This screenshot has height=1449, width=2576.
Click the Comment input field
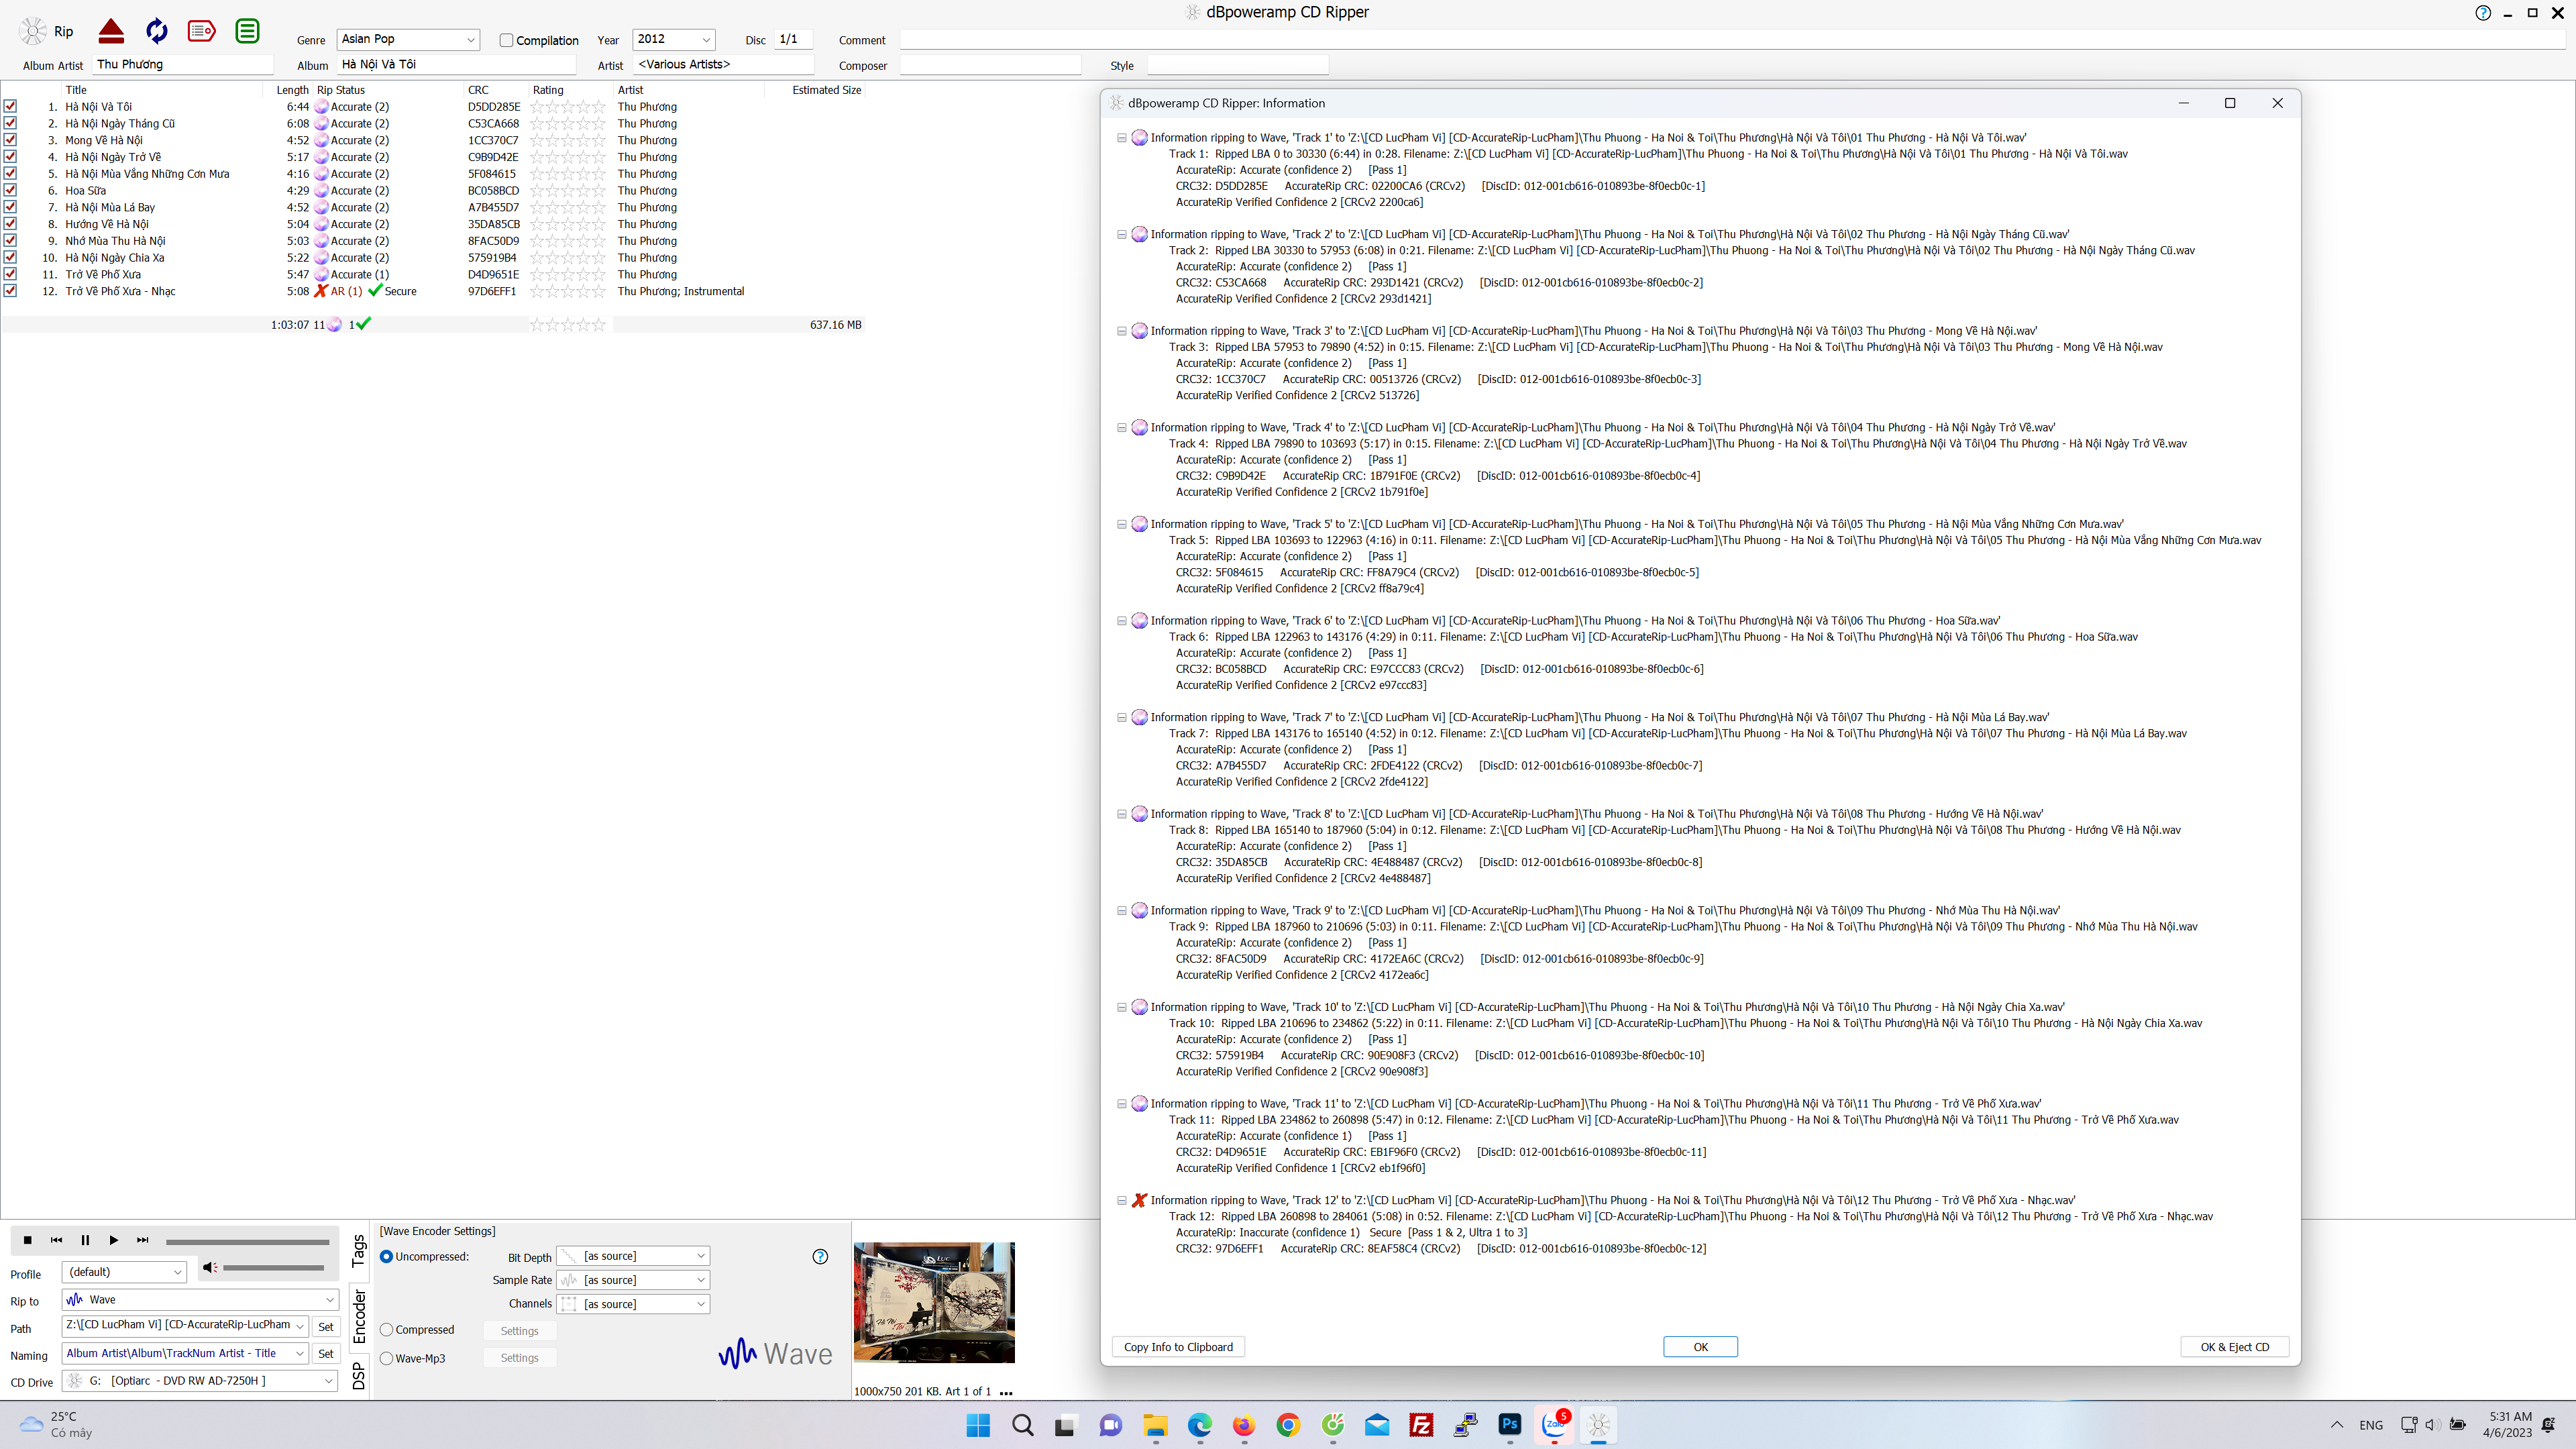pyautogui.click(x=1733, y=40)
